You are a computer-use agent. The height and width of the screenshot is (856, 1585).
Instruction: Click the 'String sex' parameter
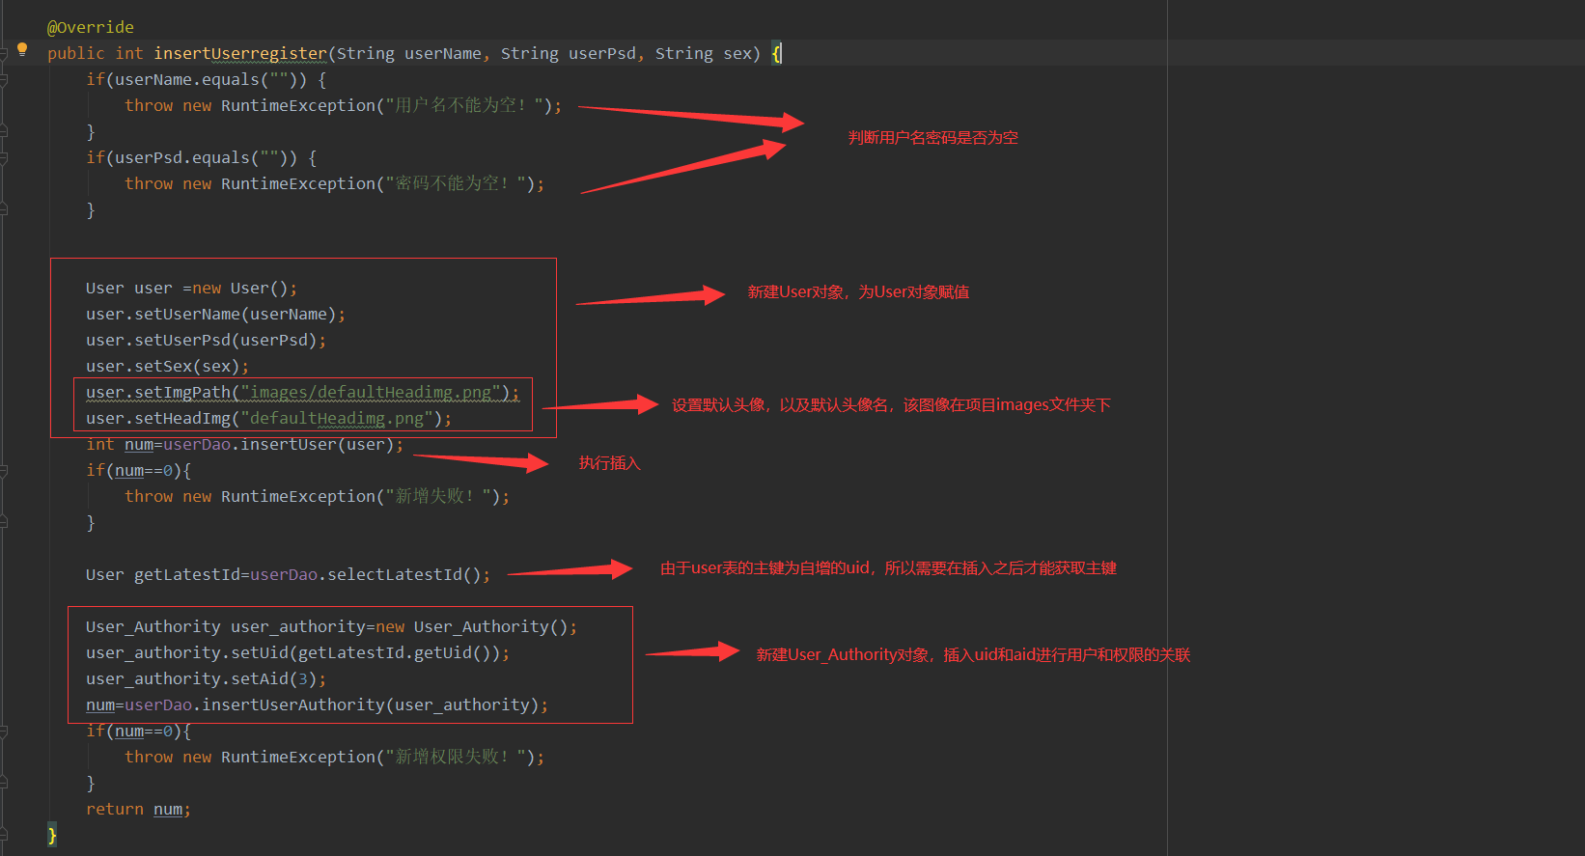(703, 53)
